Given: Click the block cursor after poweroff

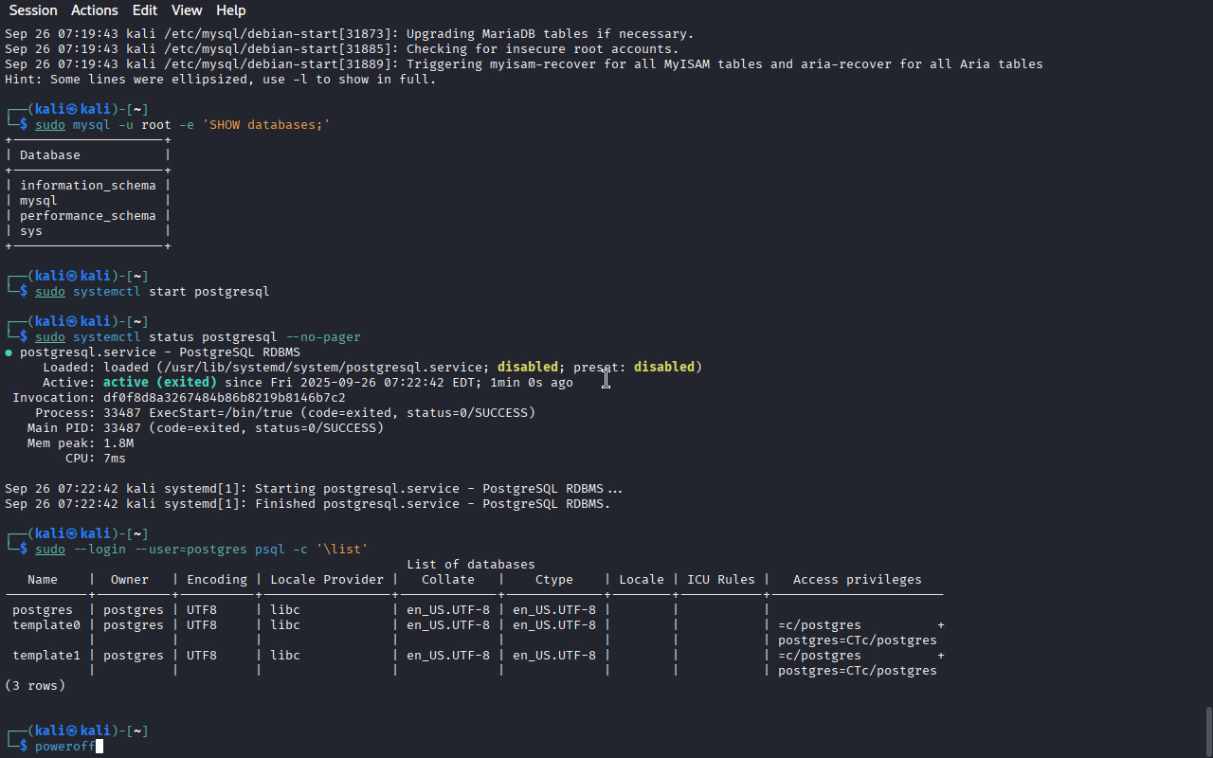Looking at the screenshot, I should tap(100, 747).
